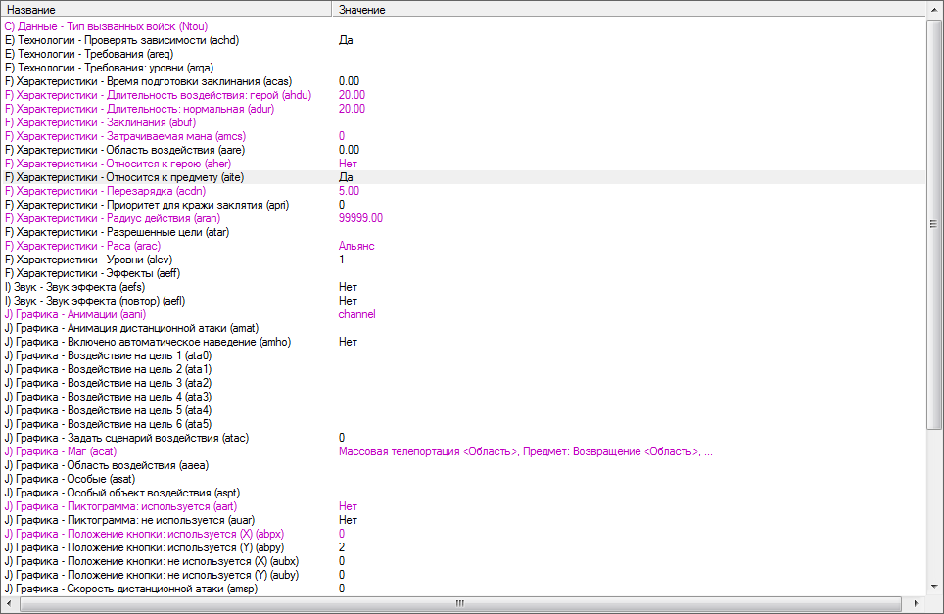Select row "Воздействие на цель 5 (ata4)"
The height and width of the screenshot is (614, 944).
coord(463,410)
